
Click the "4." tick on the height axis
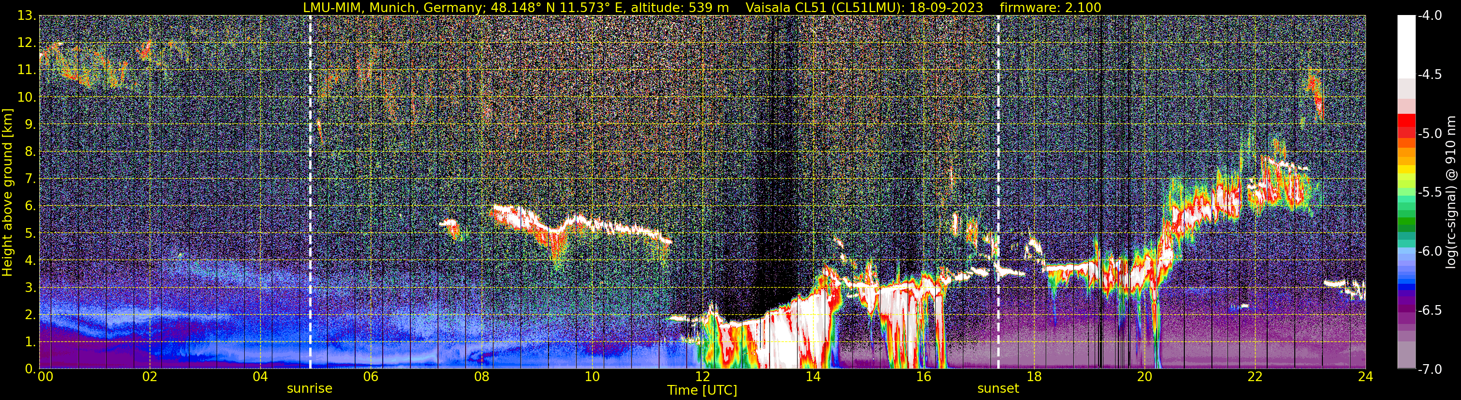tap(31, 261)
